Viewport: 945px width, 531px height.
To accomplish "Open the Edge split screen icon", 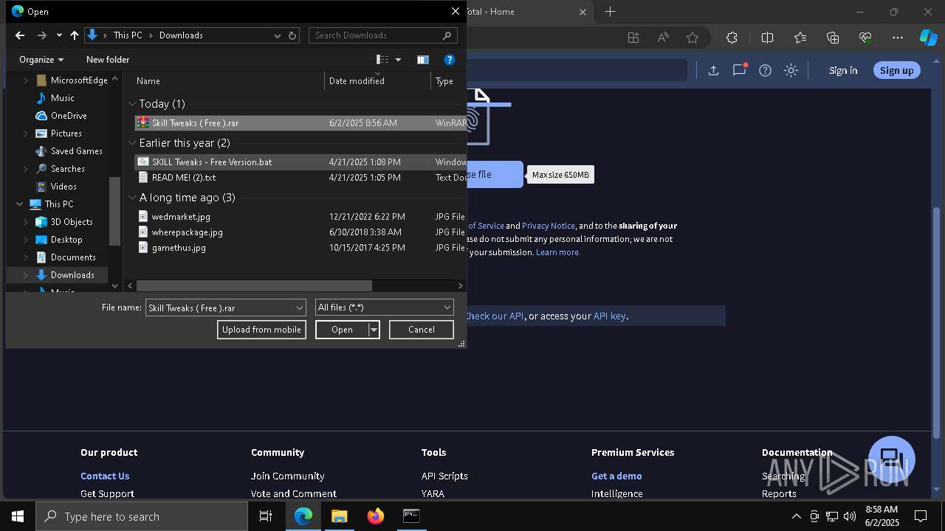I will pos(767,38).
